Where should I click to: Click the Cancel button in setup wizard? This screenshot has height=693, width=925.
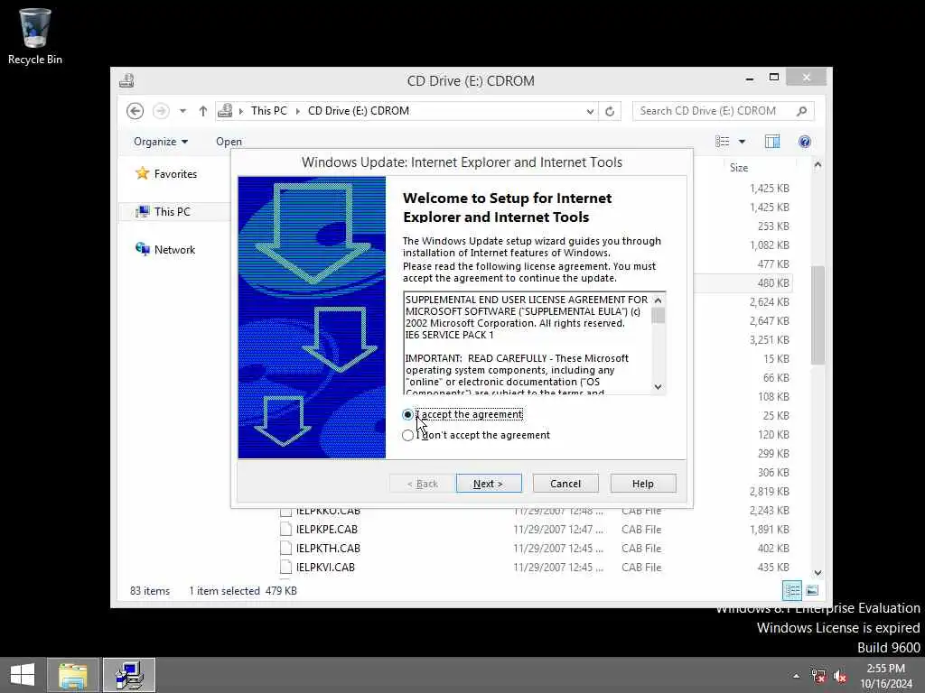pos(565,484)
